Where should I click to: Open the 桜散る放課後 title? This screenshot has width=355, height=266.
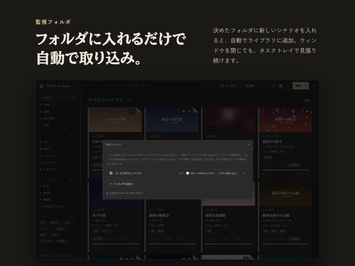[x=215, y=215]
